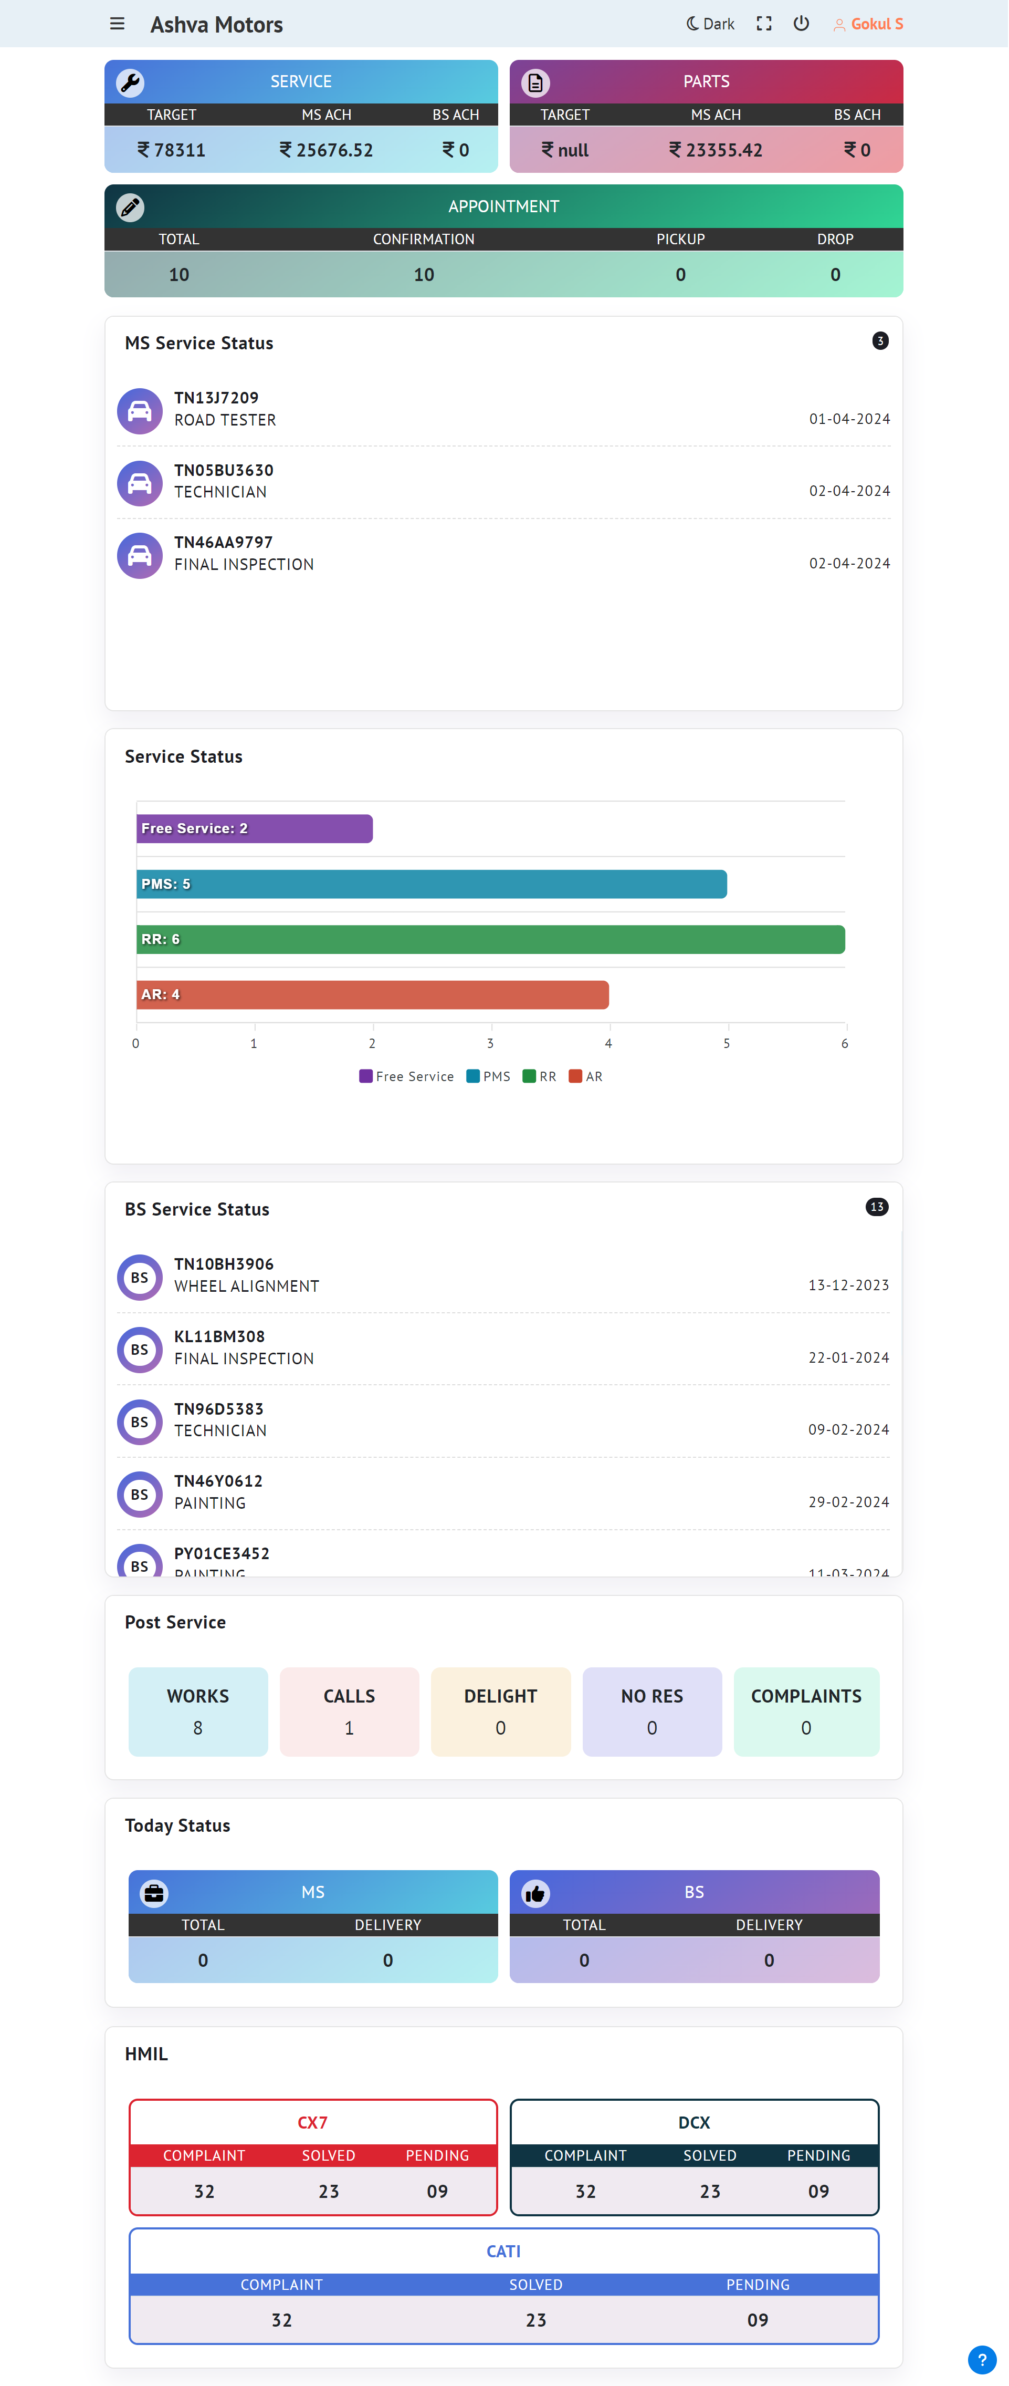The width and height of the screenshot is (1009, 2386).
Task: Open the hamburger sidebar menu
Action: pos(117,24)
